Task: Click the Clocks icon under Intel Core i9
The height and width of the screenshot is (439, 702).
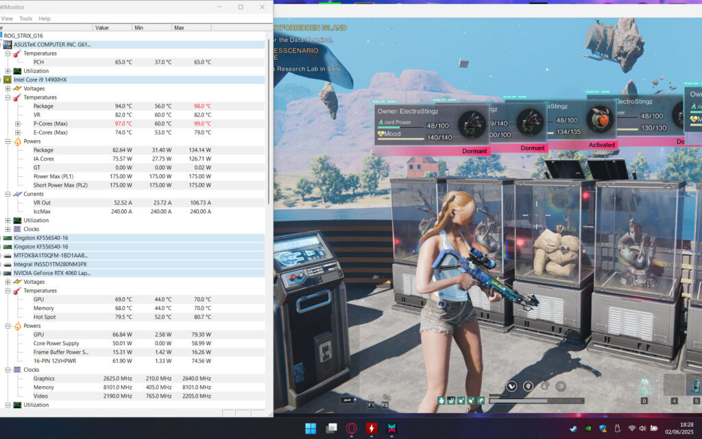Action: click(x=17, y=229)
